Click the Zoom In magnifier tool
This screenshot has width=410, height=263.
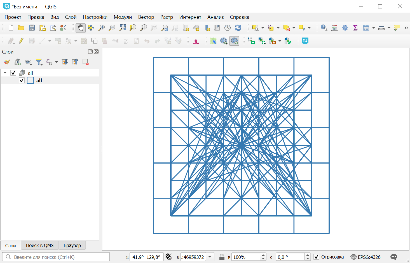tap(102, 28)
